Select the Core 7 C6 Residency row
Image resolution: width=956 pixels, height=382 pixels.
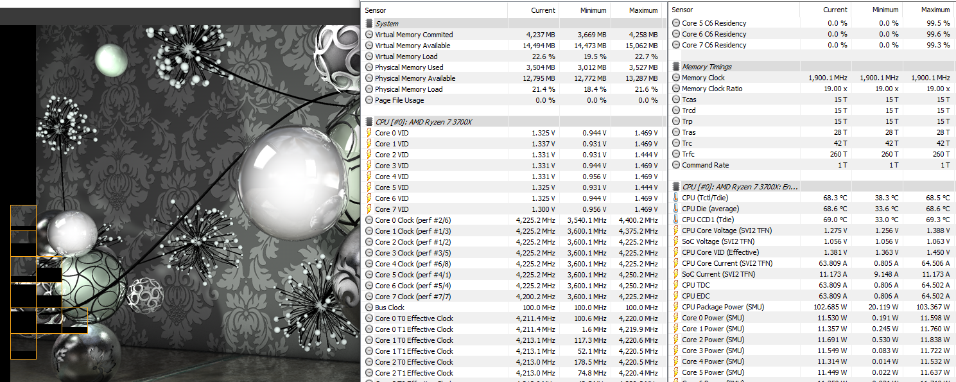pyautogui.click(x=812, y=45)
